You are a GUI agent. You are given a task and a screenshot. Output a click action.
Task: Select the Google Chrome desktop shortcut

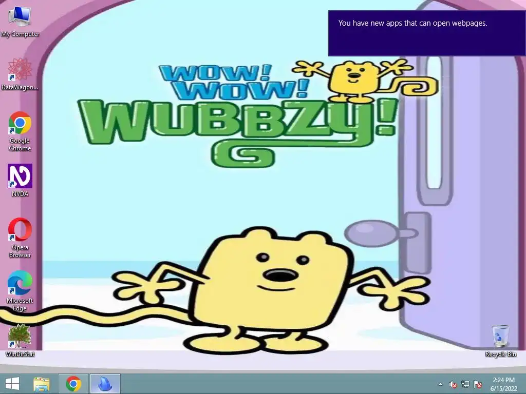(x=20, y=131)
